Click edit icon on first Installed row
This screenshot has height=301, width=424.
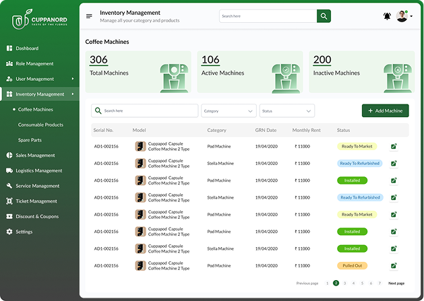[394, 180]
